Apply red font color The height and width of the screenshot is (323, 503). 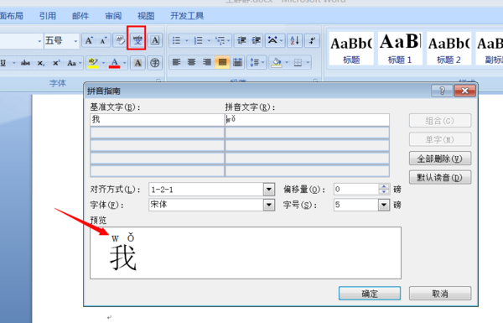click(x=115, y=63)
